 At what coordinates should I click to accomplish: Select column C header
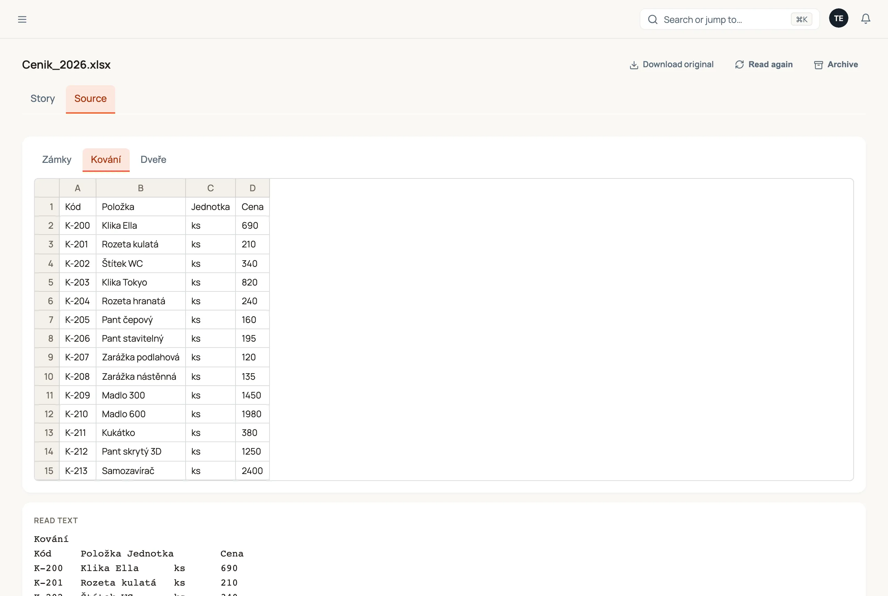pyautogui.click(x=211, y=188)
